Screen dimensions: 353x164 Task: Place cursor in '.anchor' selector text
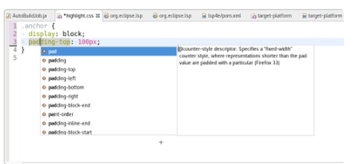pyautogui.click(x=35, y=26)
